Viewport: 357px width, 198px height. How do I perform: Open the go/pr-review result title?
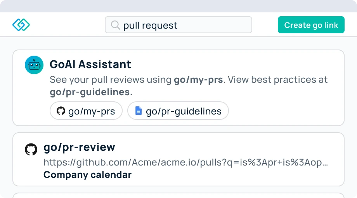click(79, 147)
